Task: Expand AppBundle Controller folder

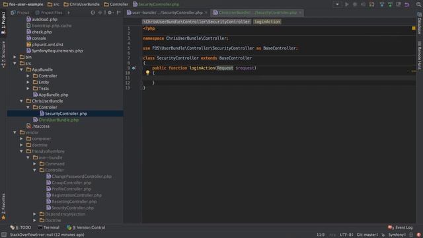Action: pyautogui.click(x=28, y=76)
